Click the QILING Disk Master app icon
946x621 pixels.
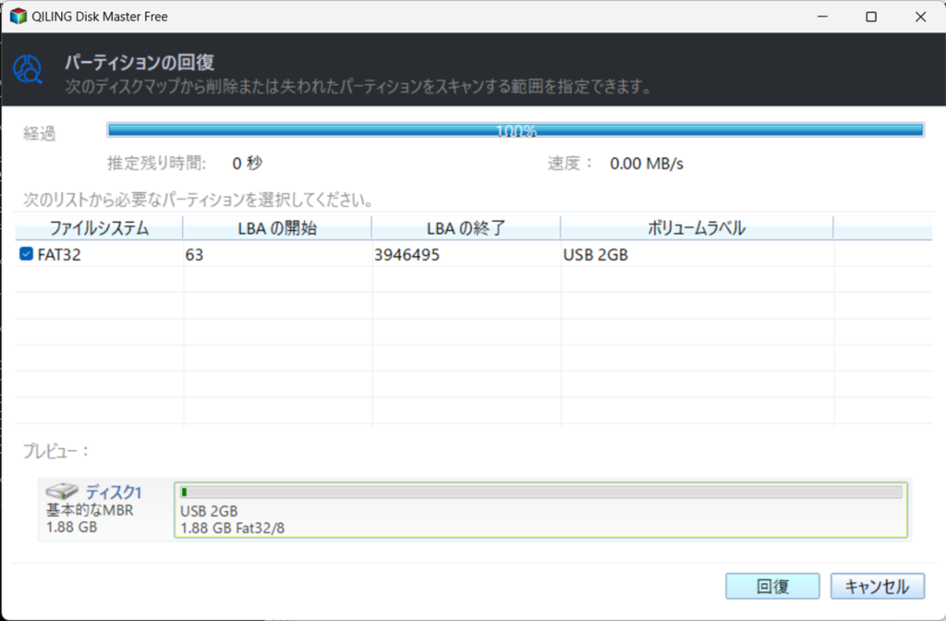pos(18,17)
